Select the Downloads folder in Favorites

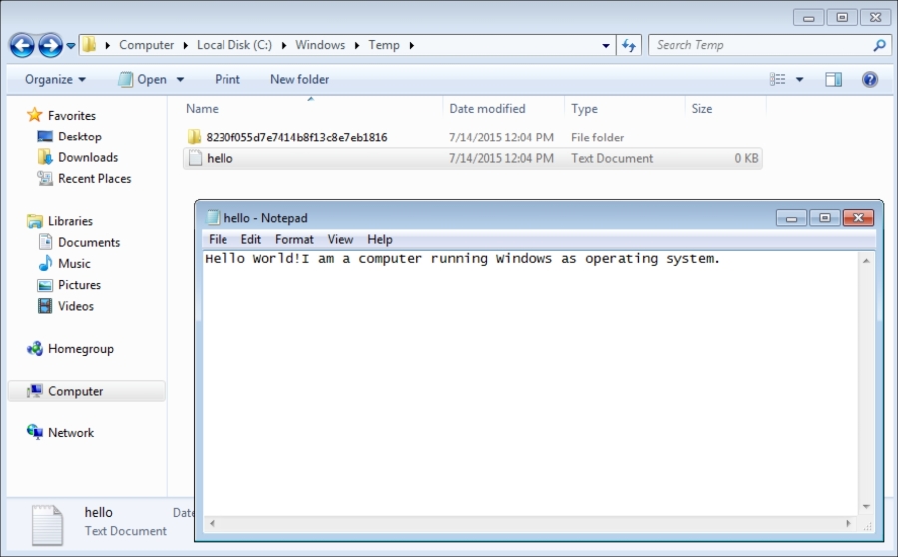[x=87, y=157]
